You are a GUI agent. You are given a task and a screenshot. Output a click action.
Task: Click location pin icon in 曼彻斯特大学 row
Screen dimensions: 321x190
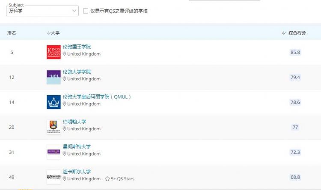64,154
